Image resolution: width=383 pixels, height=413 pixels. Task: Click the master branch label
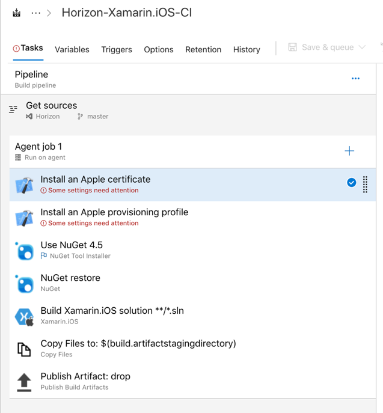pos(98,117)
